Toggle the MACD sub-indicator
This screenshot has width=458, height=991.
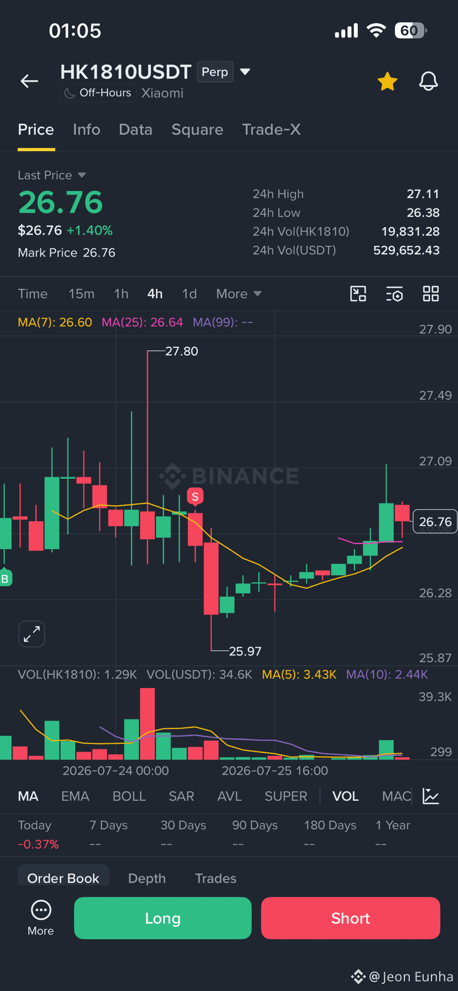pyautogui.click(x=397, y=796)
